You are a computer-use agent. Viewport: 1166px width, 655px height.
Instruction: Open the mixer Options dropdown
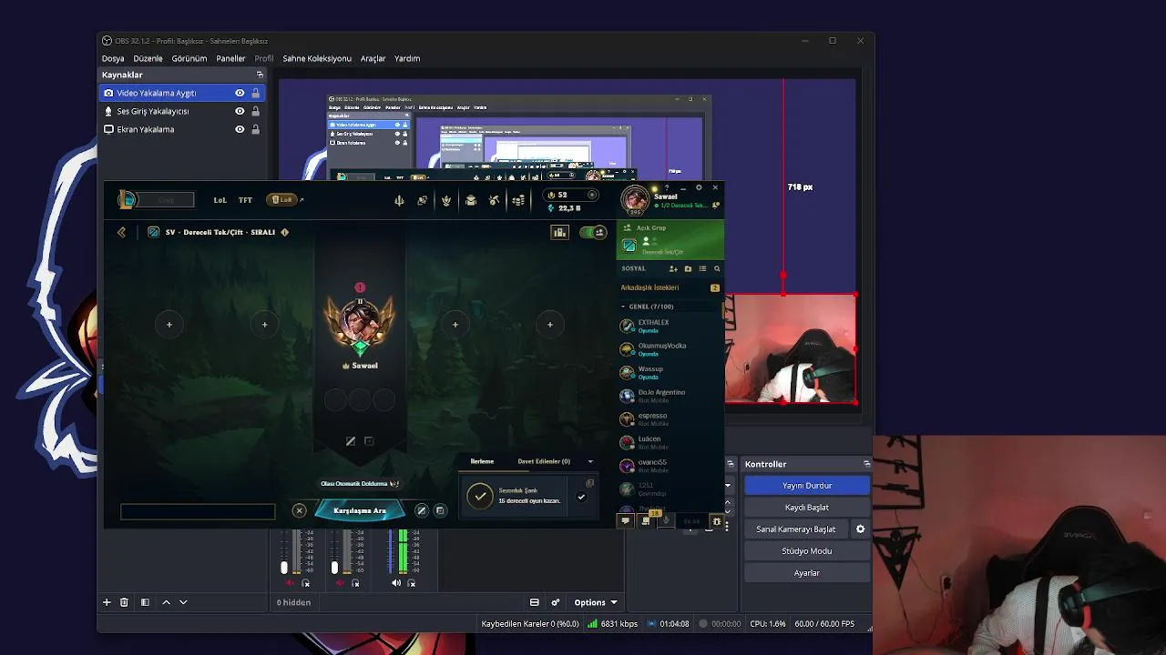596,602
